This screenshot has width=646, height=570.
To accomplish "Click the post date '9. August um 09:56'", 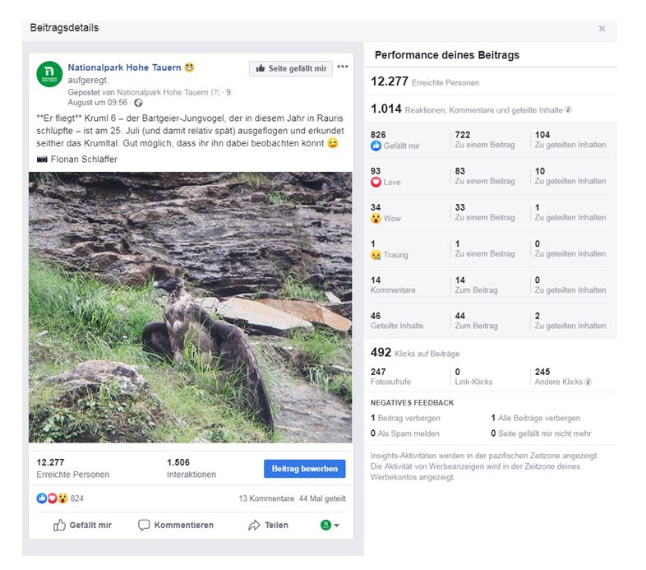I will [98, 103].
